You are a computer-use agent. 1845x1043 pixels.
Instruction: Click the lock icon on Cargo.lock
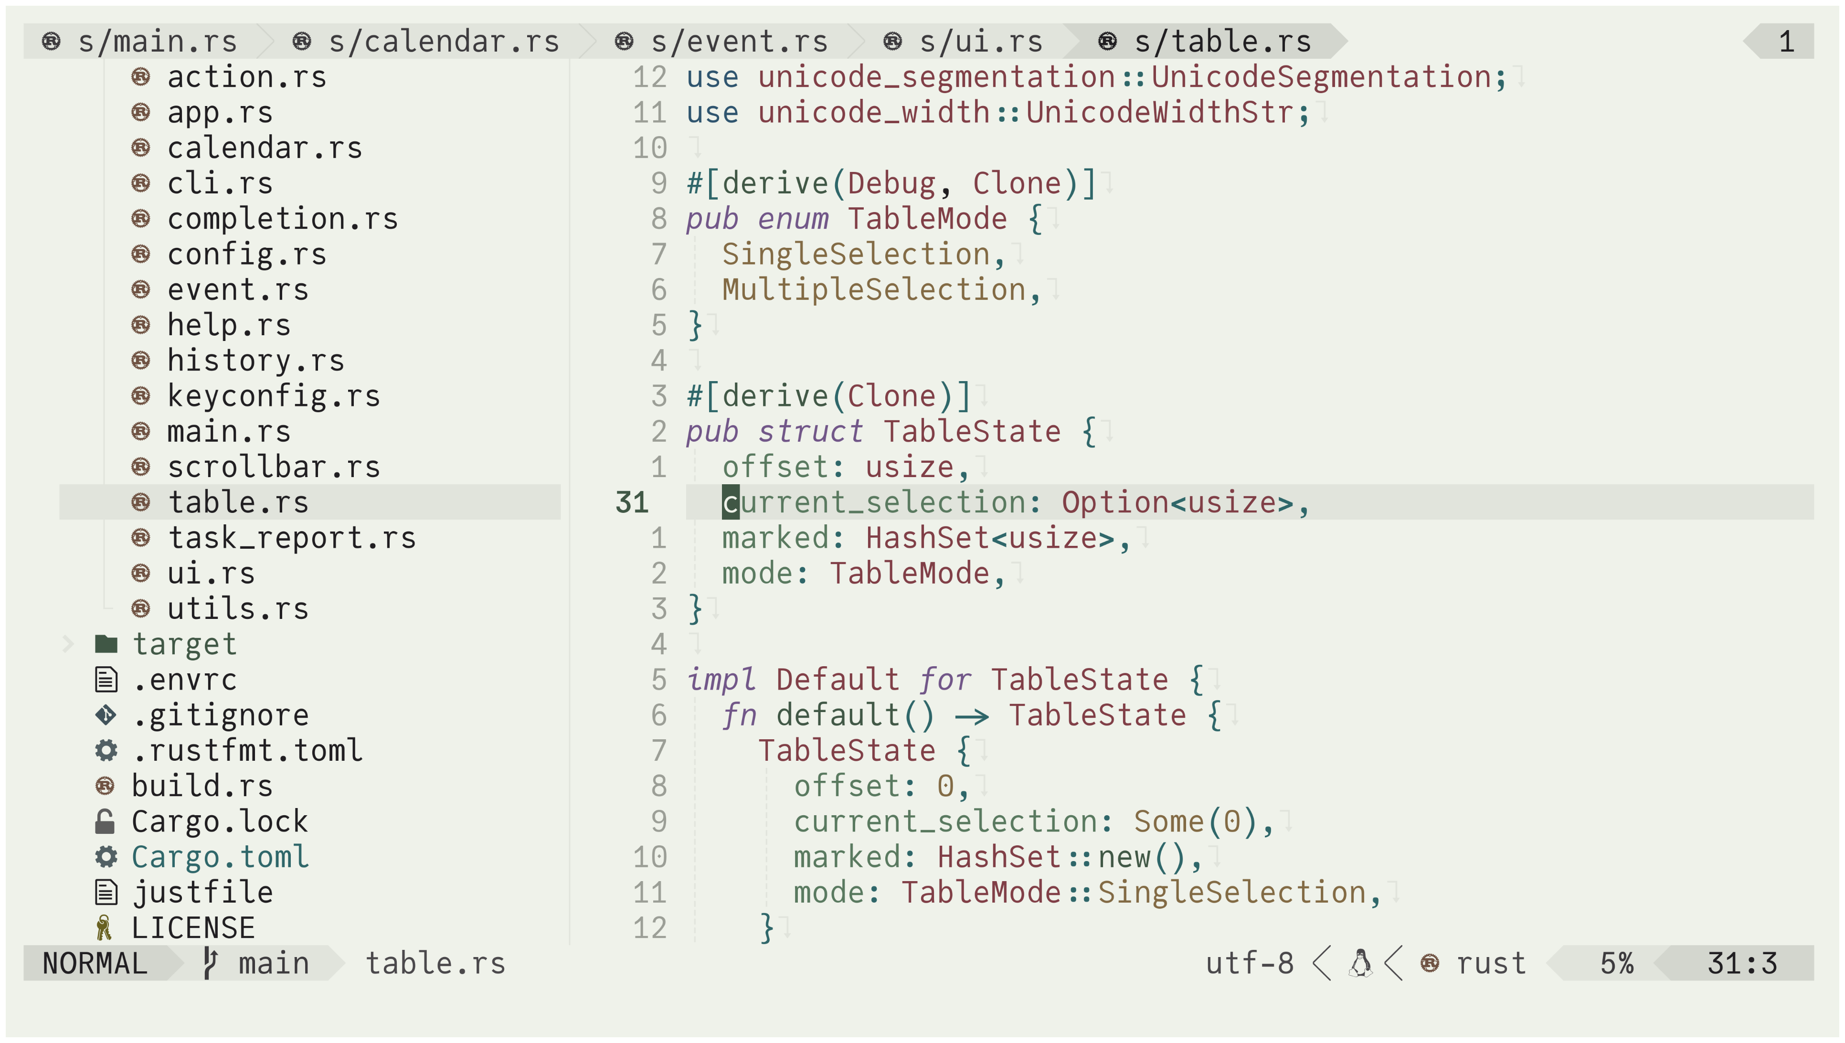(x=106, y=821)
